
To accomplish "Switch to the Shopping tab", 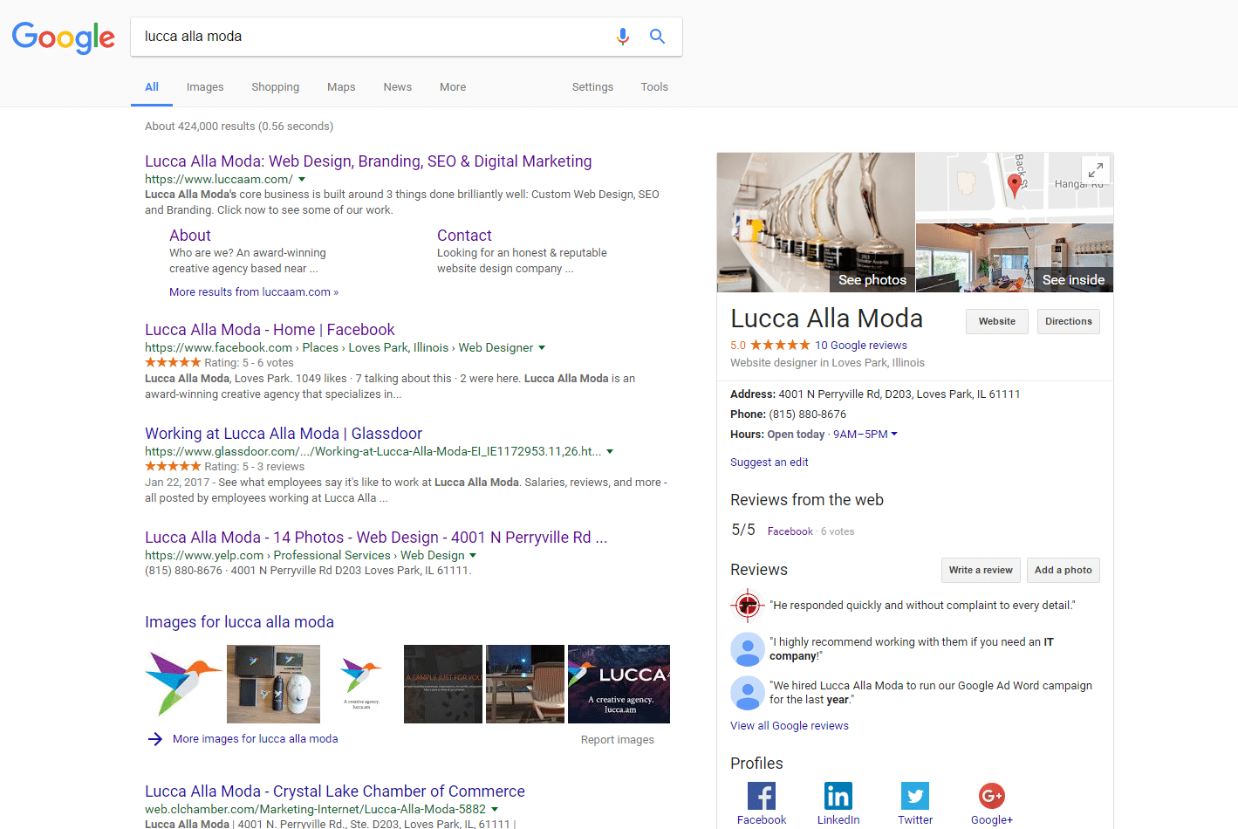I will [276, 86].
